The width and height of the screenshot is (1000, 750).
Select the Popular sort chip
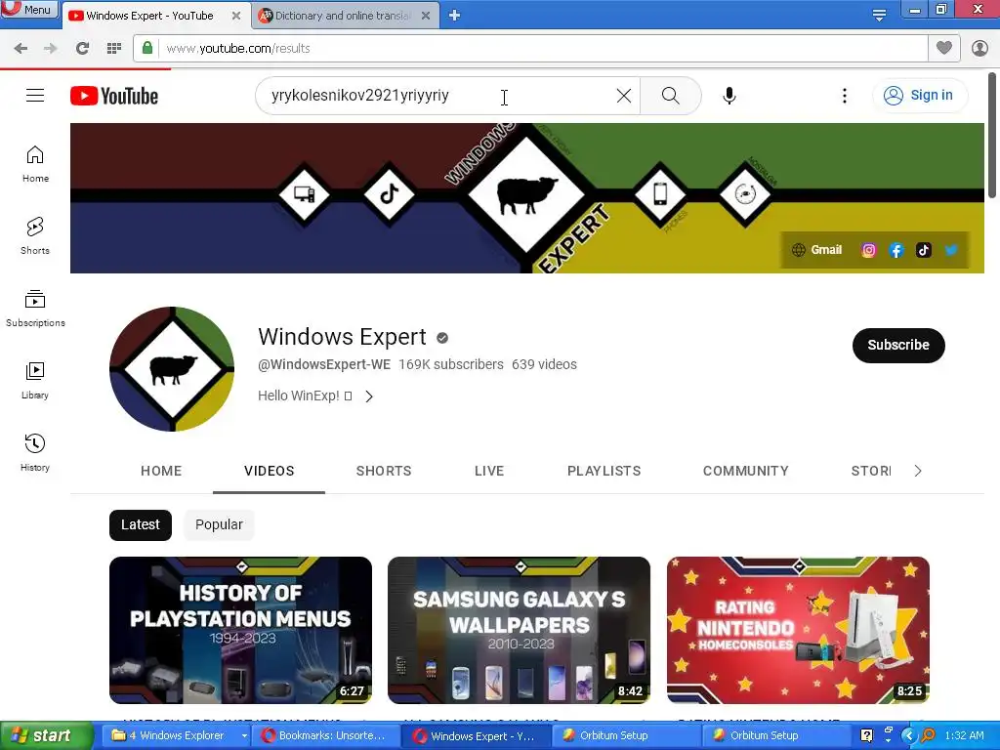click(x=219, y=524)
